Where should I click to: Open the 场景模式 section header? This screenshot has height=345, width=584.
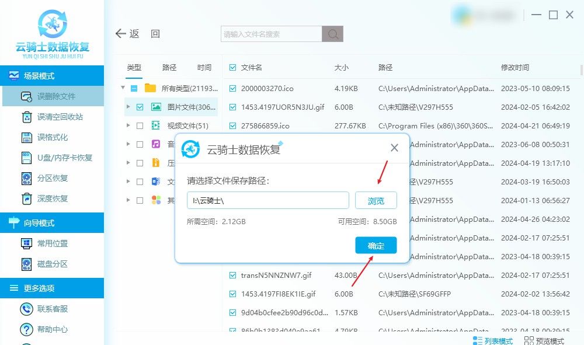click(x=52, y=76)
